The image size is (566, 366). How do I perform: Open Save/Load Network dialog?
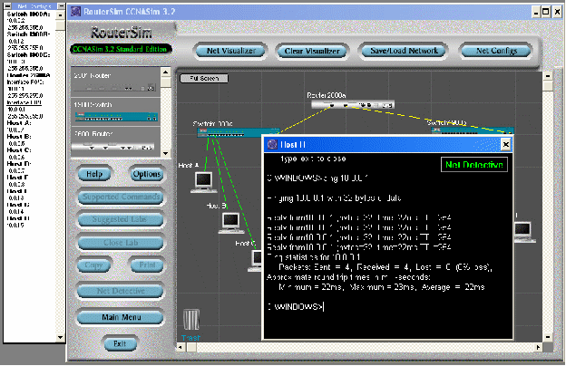coord(404,51)
